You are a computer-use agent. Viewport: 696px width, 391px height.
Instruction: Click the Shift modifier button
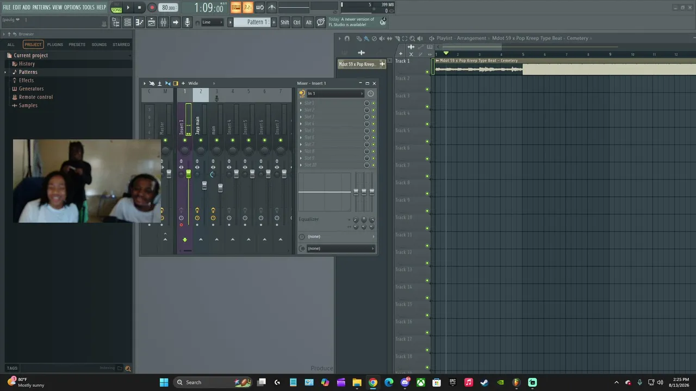coord(285,22)
